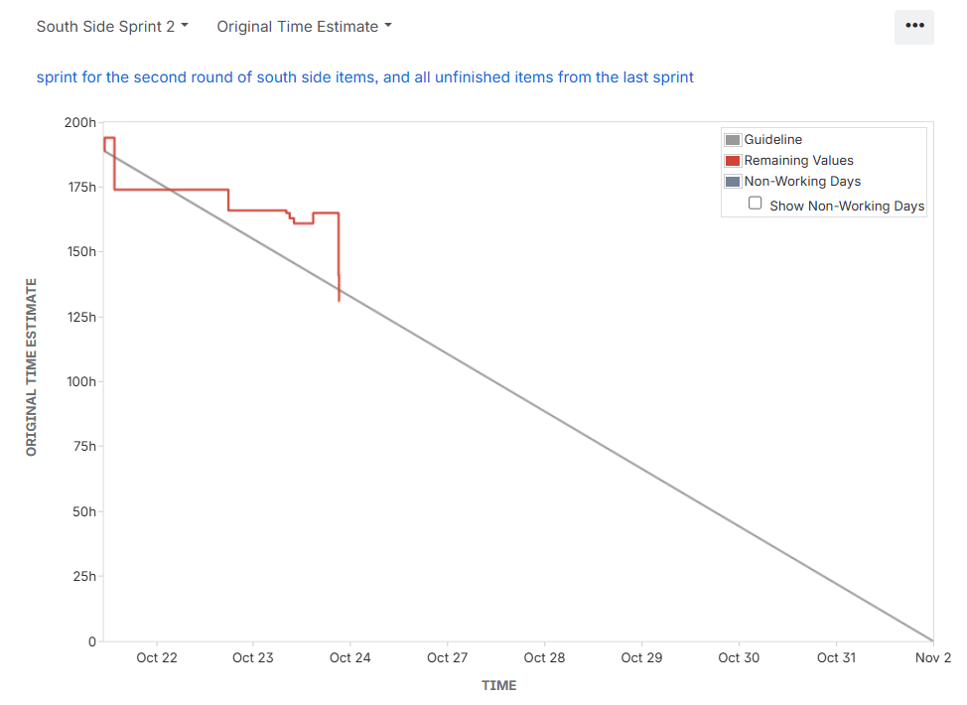Click the Show Non-Working Days label text
967x705 pixels.
tap(847, 207)
